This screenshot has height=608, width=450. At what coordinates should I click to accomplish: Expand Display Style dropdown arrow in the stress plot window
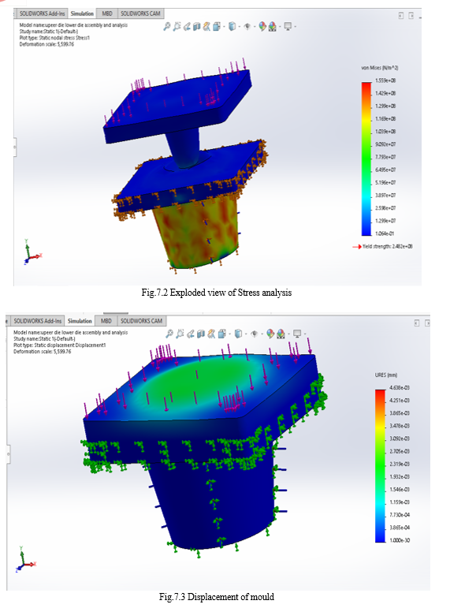click(x=240, y=26)
